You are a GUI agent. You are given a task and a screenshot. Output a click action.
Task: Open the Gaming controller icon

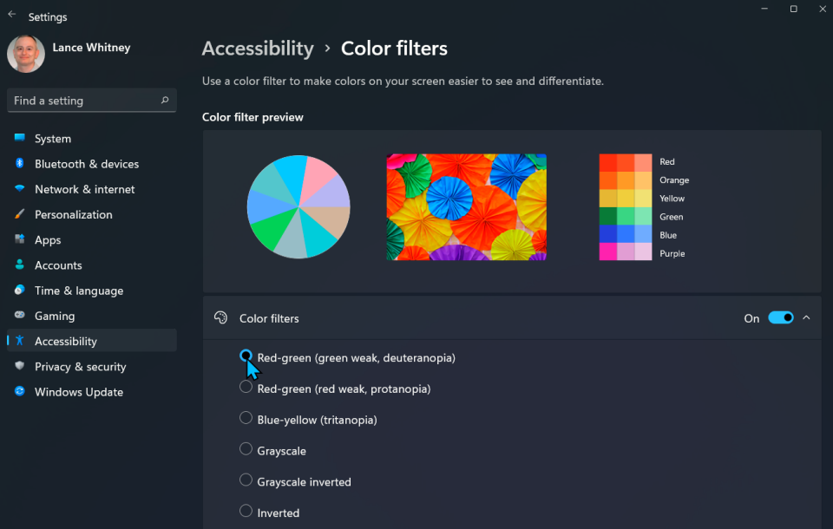(x=20, y=316)
